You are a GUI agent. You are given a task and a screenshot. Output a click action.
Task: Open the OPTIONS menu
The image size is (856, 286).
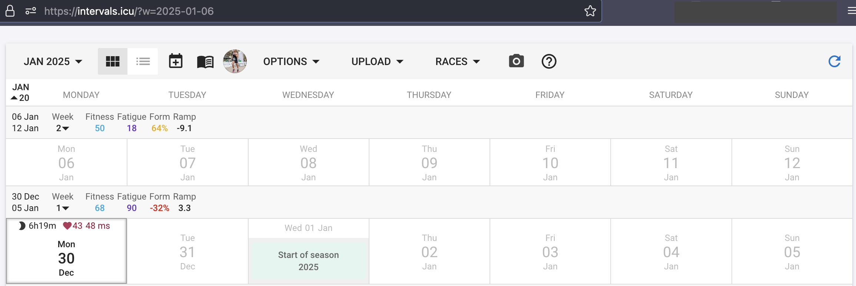point(291,61)
